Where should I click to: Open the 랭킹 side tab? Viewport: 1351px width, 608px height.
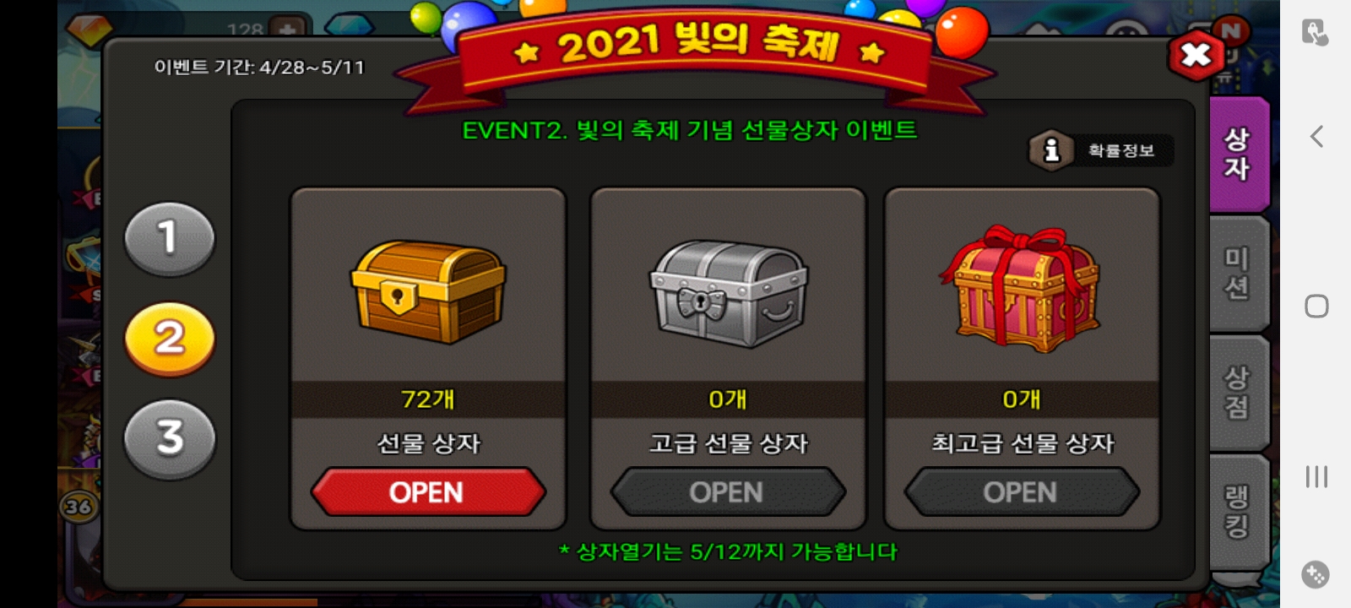click(1239, 512)
